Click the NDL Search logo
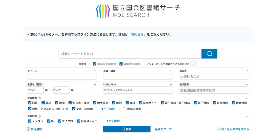Screen dimensions: 276x138 tap(138, 11)
